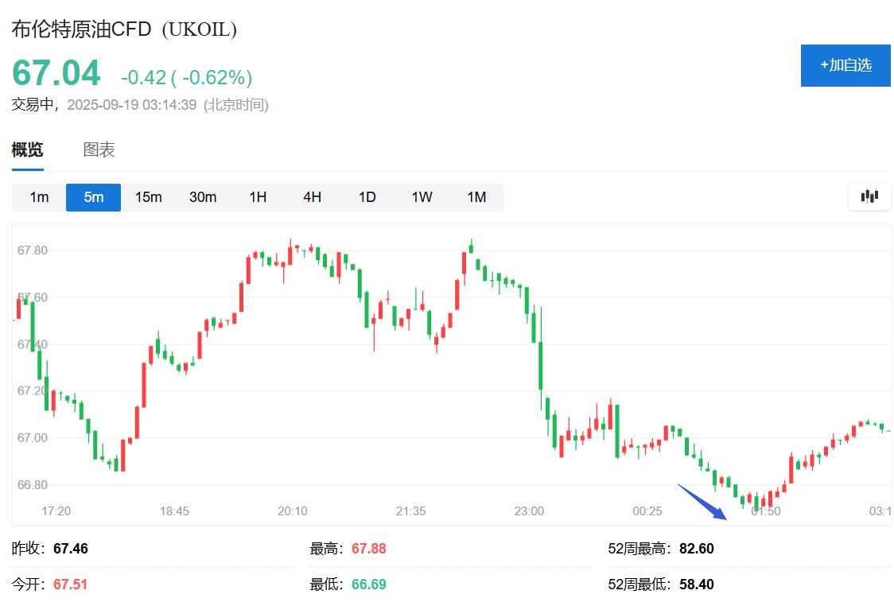The height and width of the screenshot is (602, 894).
Task: Click the 20:10 time axis label
Action: click(x=293, y=511)
